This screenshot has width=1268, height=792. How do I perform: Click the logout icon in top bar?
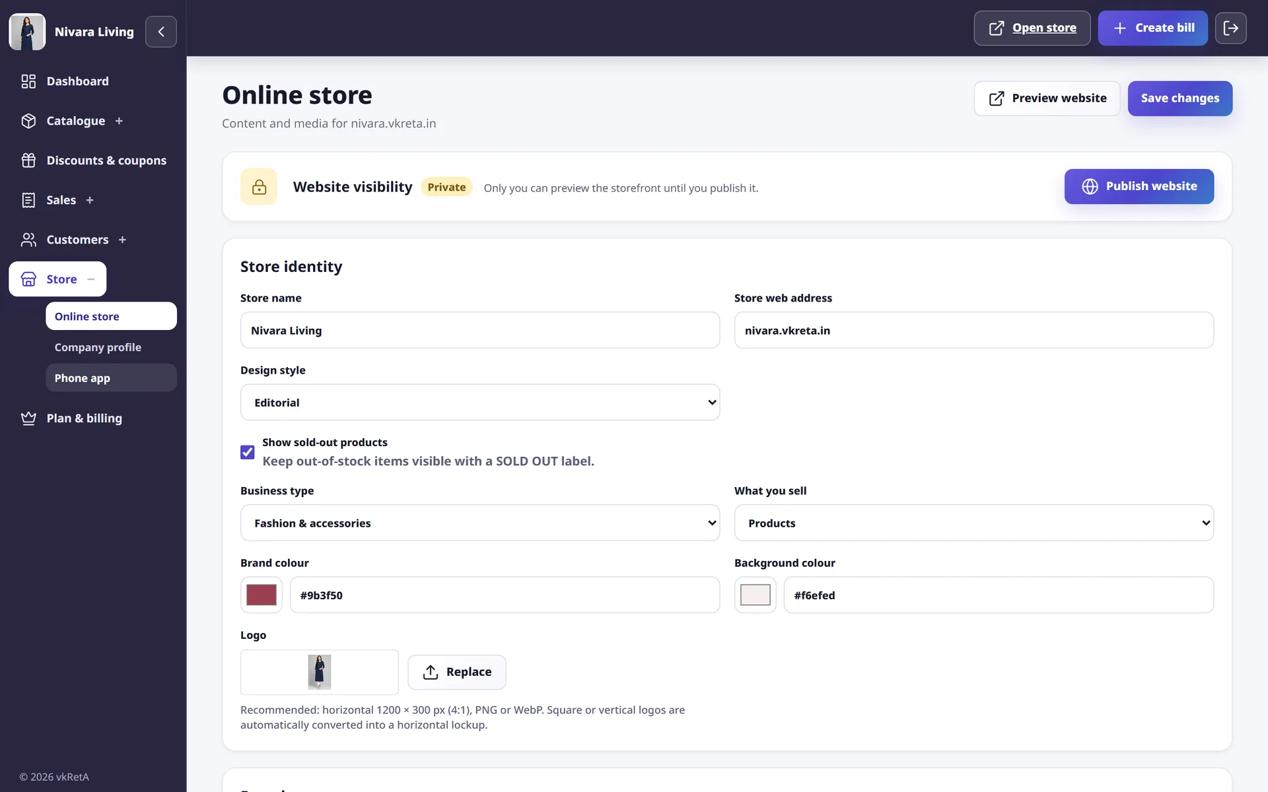coord(1231,28)
